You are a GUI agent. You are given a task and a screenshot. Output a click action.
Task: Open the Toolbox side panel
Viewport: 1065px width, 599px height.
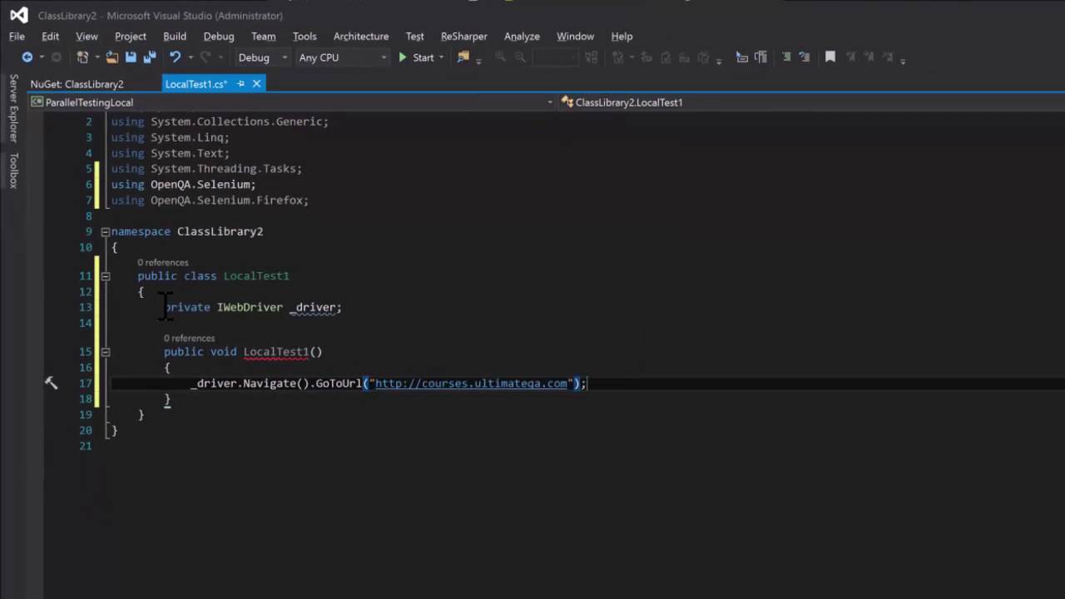tap(13, 170)
